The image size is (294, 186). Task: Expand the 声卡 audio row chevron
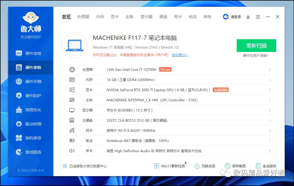[270, 151]
